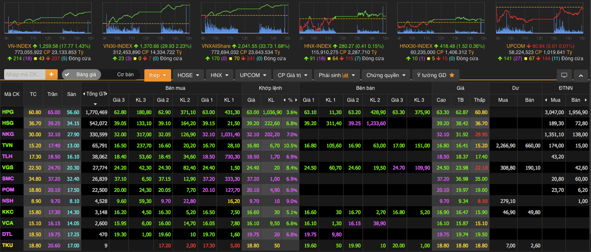591x252 pixels.
Task: Click the stock code search input field
Action: [24, 75]
